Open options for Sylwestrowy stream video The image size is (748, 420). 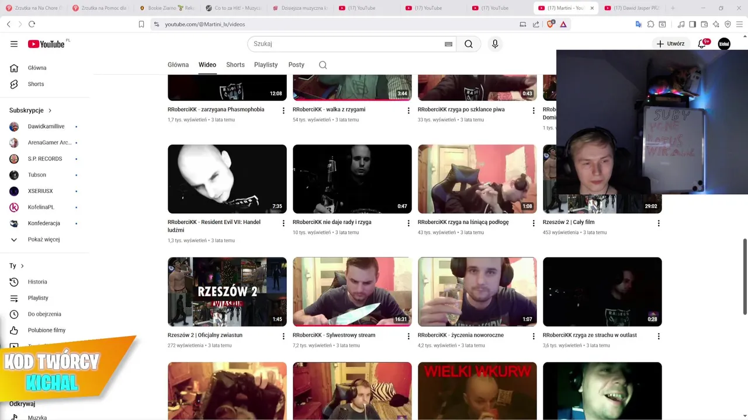coord(408,336)
